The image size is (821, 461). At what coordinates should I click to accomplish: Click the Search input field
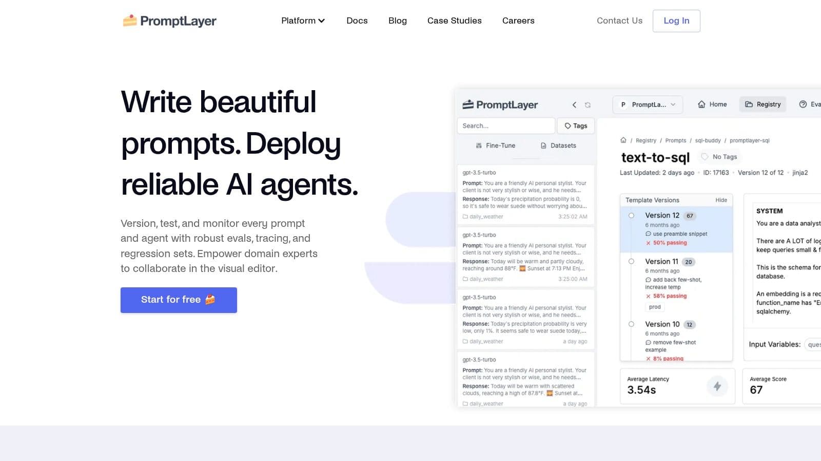505,126
